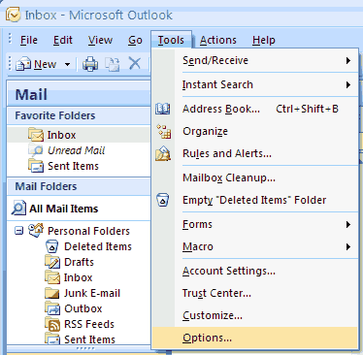
Task: Expand the Send/Receive submenu
Action: (255, 60)
